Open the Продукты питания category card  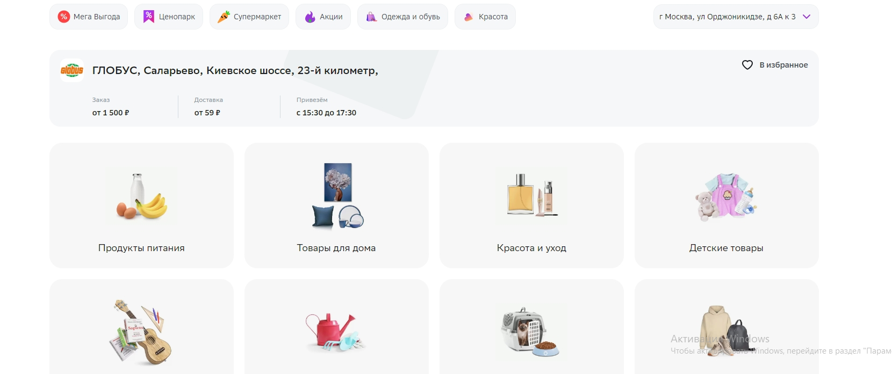tap(141, 206)
